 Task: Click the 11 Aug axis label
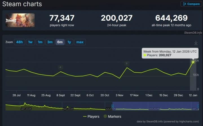[31, 95]
